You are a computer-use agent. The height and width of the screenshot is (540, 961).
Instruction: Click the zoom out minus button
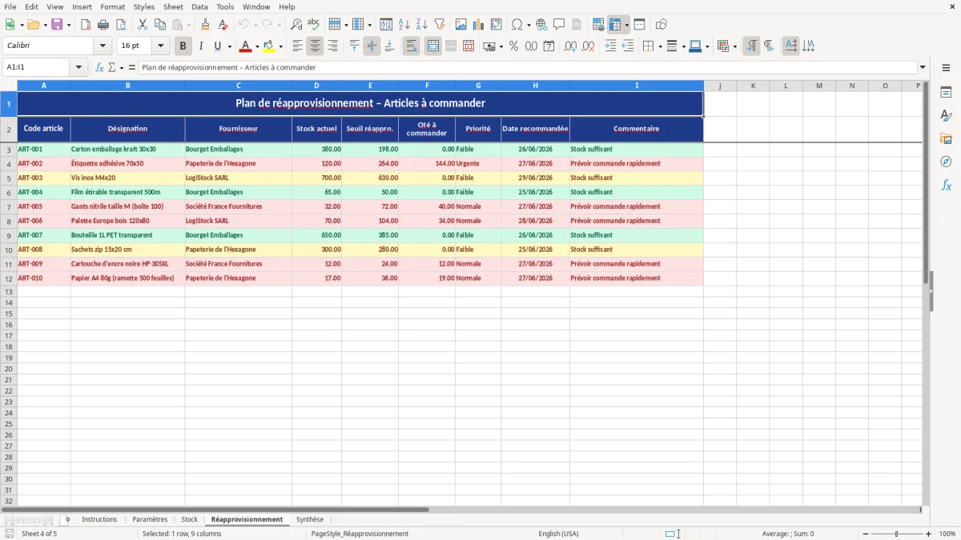pyautogui.click(x=865, y=534)
